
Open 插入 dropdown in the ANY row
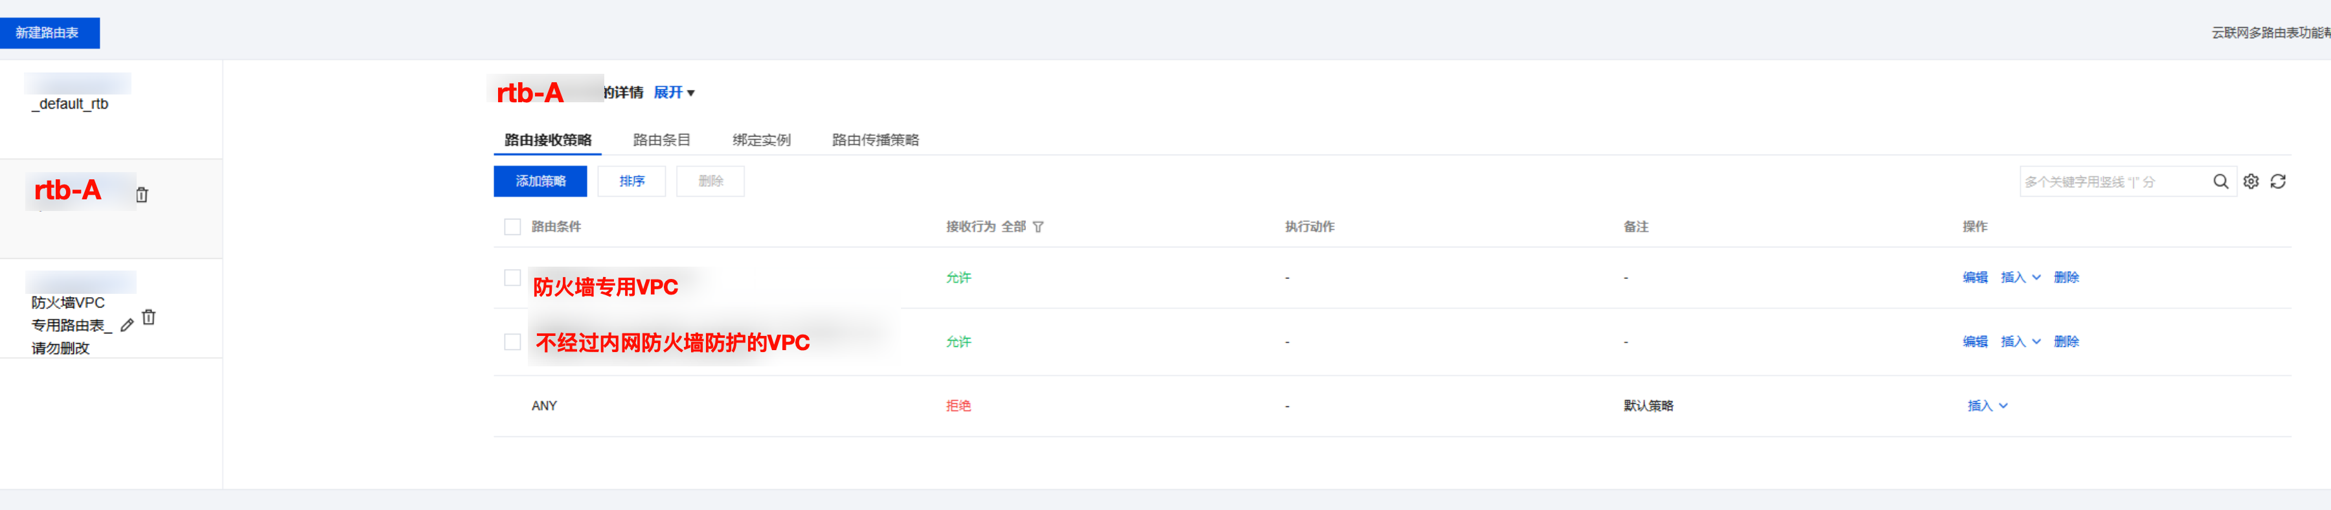(1987, 406)
